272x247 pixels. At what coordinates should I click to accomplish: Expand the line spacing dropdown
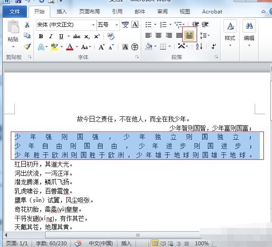pos(208,36)
